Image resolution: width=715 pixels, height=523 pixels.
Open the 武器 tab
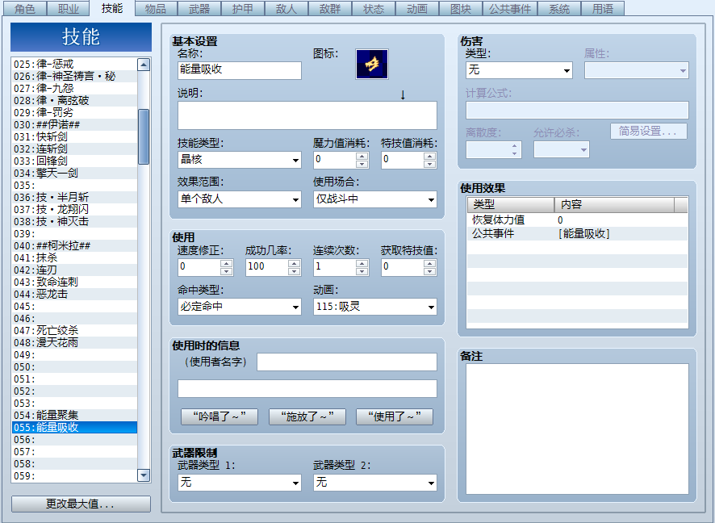[x=199, y=9]
